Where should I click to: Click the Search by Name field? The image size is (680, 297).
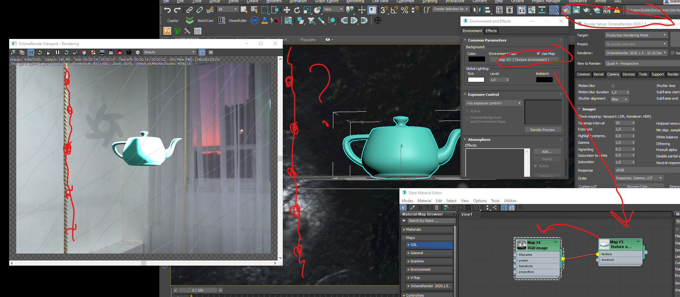(x=432, y=221)
